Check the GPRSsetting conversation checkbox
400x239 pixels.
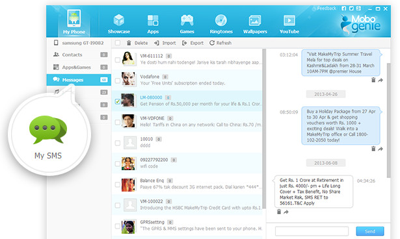pos(118,226)
